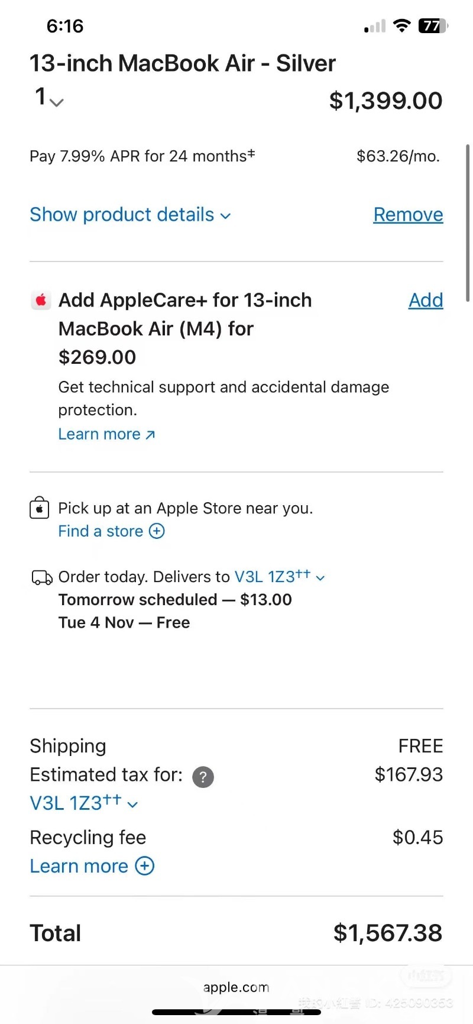Click the 13-inch MacBook Air - Silver title
Image resolution: width=473 pixels, height=1024 pixels.
pos(183,63)
